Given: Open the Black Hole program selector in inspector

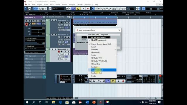Looking at the screenshot, I should (x=35, y=46).
